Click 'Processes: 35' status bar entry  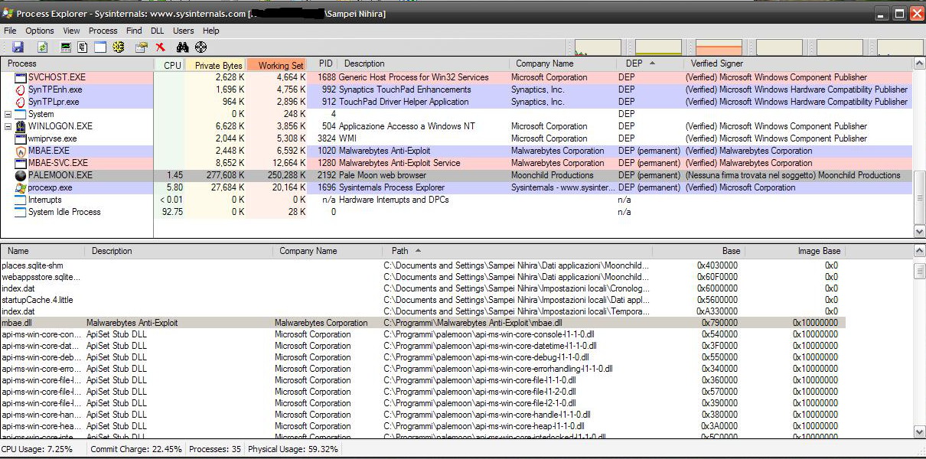215,449
